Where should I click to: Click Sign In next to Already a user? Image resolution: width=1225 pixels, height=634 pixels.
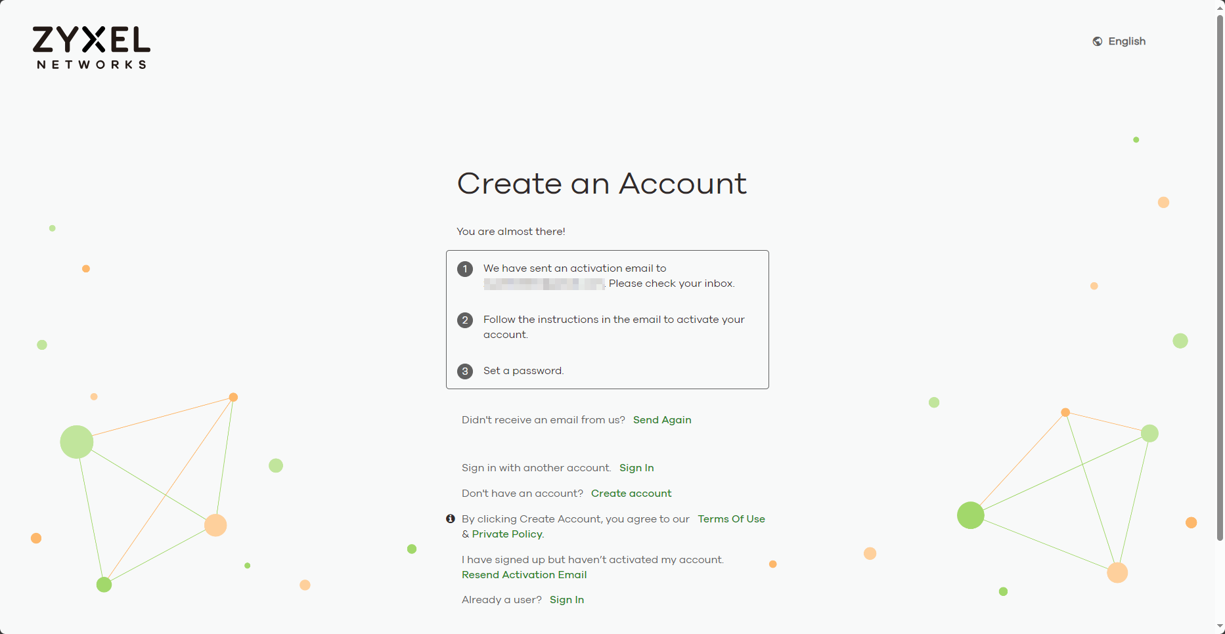pos(566,599)
